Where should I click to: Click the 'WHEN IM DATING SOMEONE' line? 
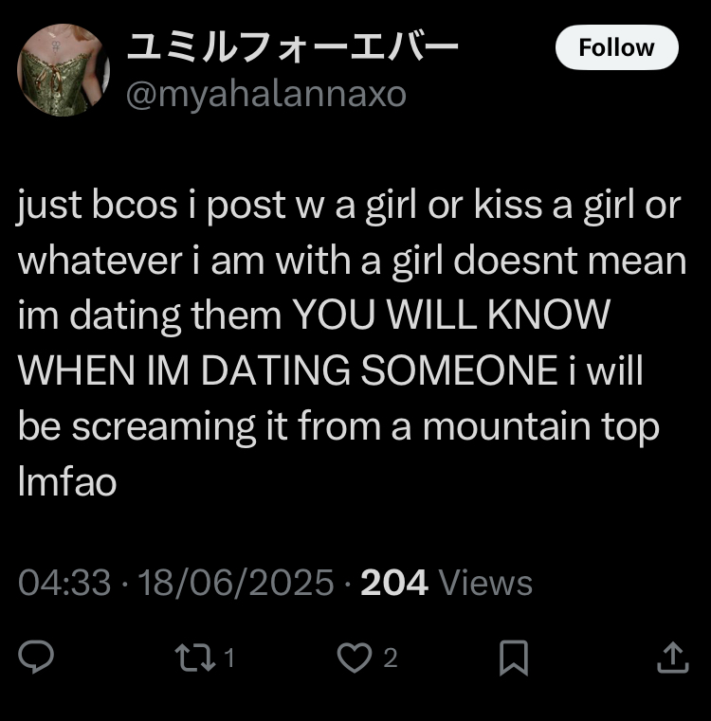pos(287,370)
